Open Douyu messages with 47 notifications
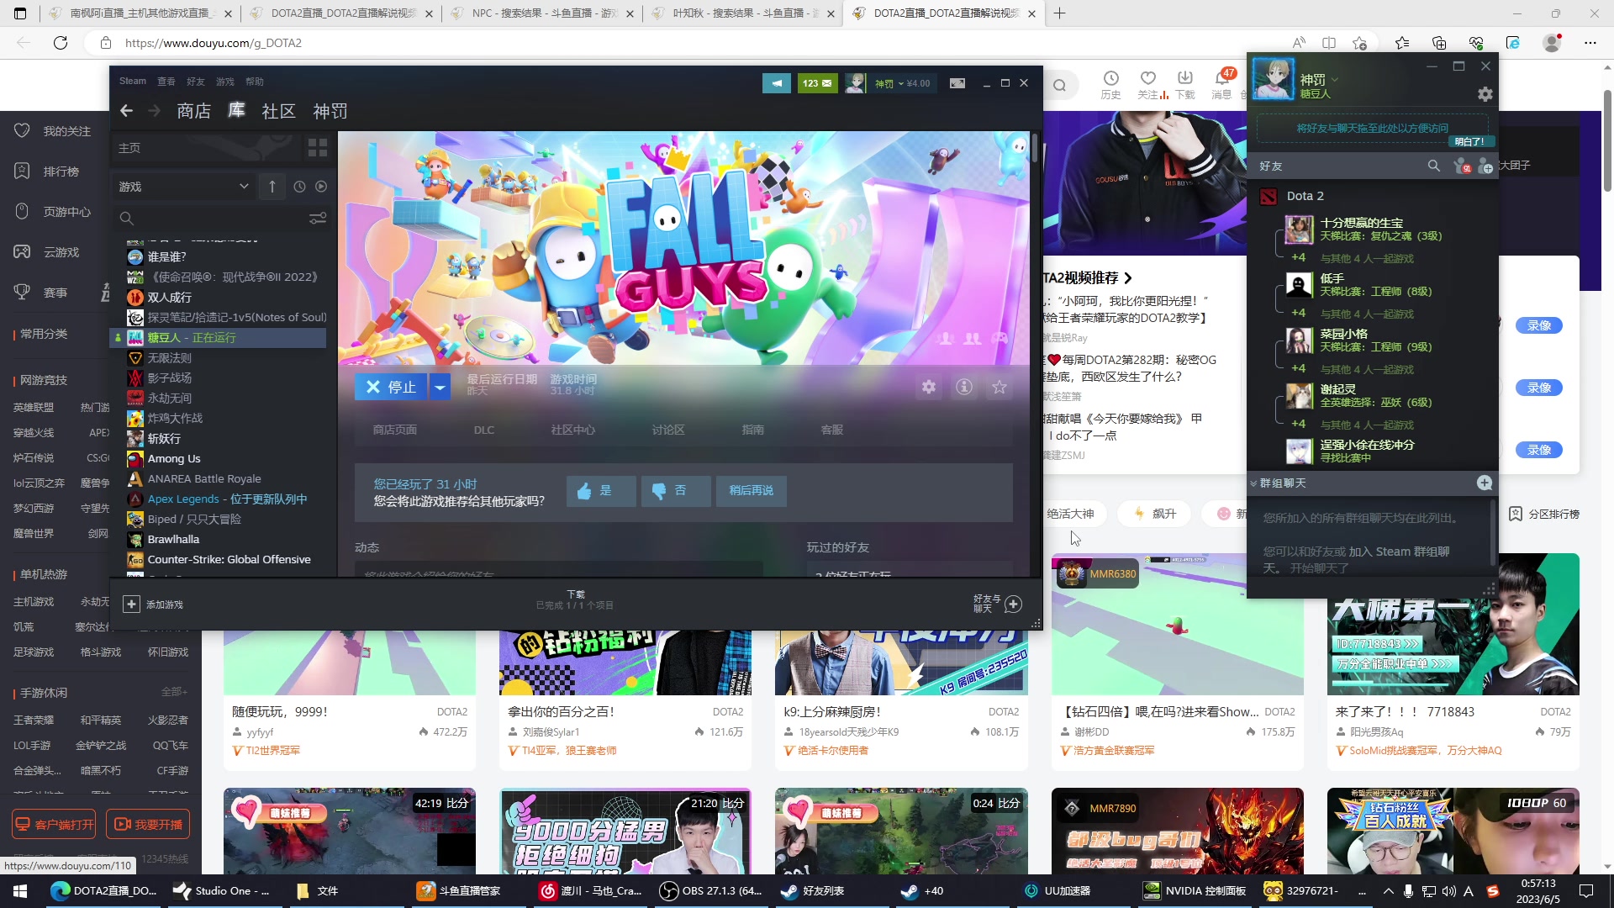This screenshot has width=1614, height=908. click(1222, 84)
